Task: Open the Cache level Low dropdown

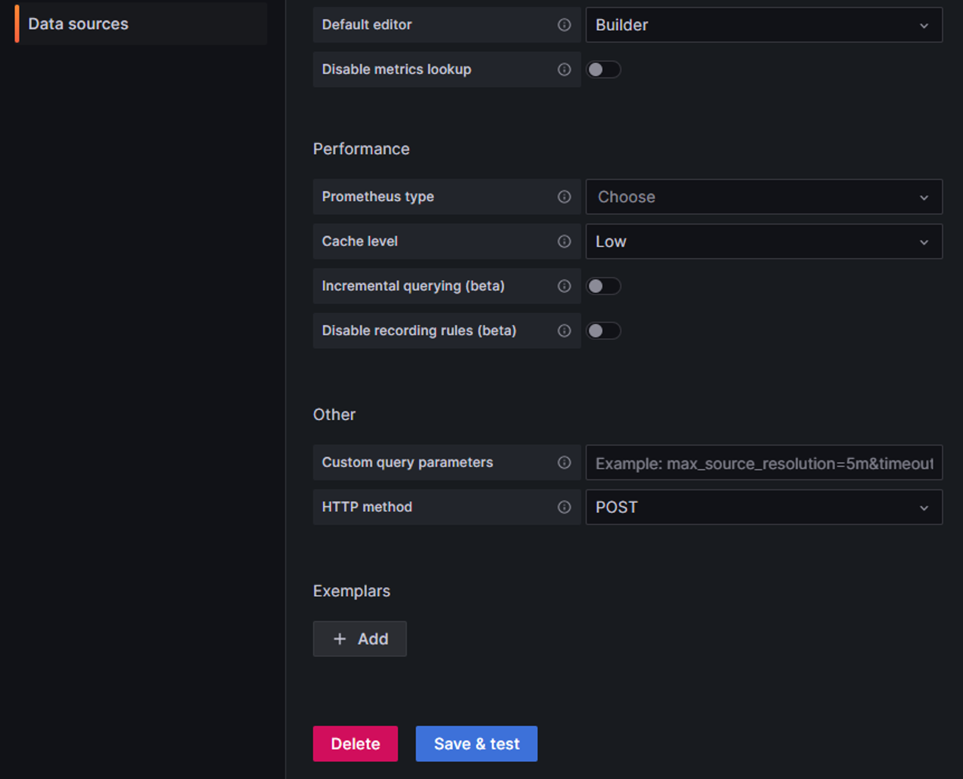Action: 763,241
